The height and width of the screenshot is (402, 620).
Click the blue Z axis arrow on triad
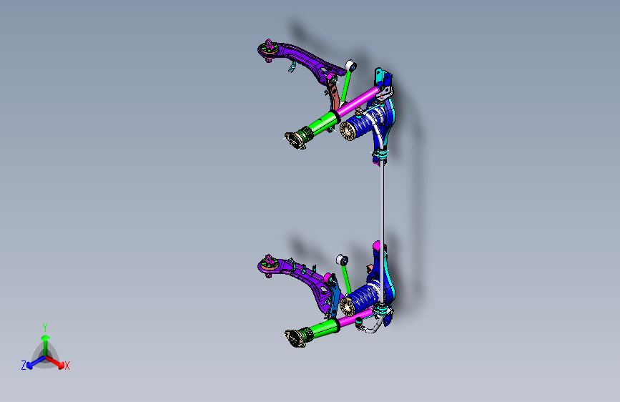click(x=35, y=363)
